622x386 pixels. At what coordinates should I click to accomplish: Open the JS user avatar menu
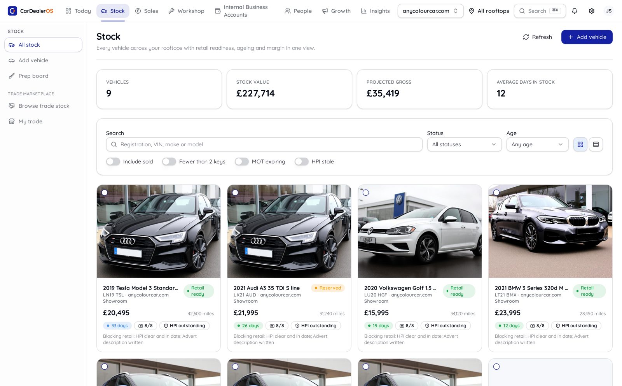[x=609, y=11]
